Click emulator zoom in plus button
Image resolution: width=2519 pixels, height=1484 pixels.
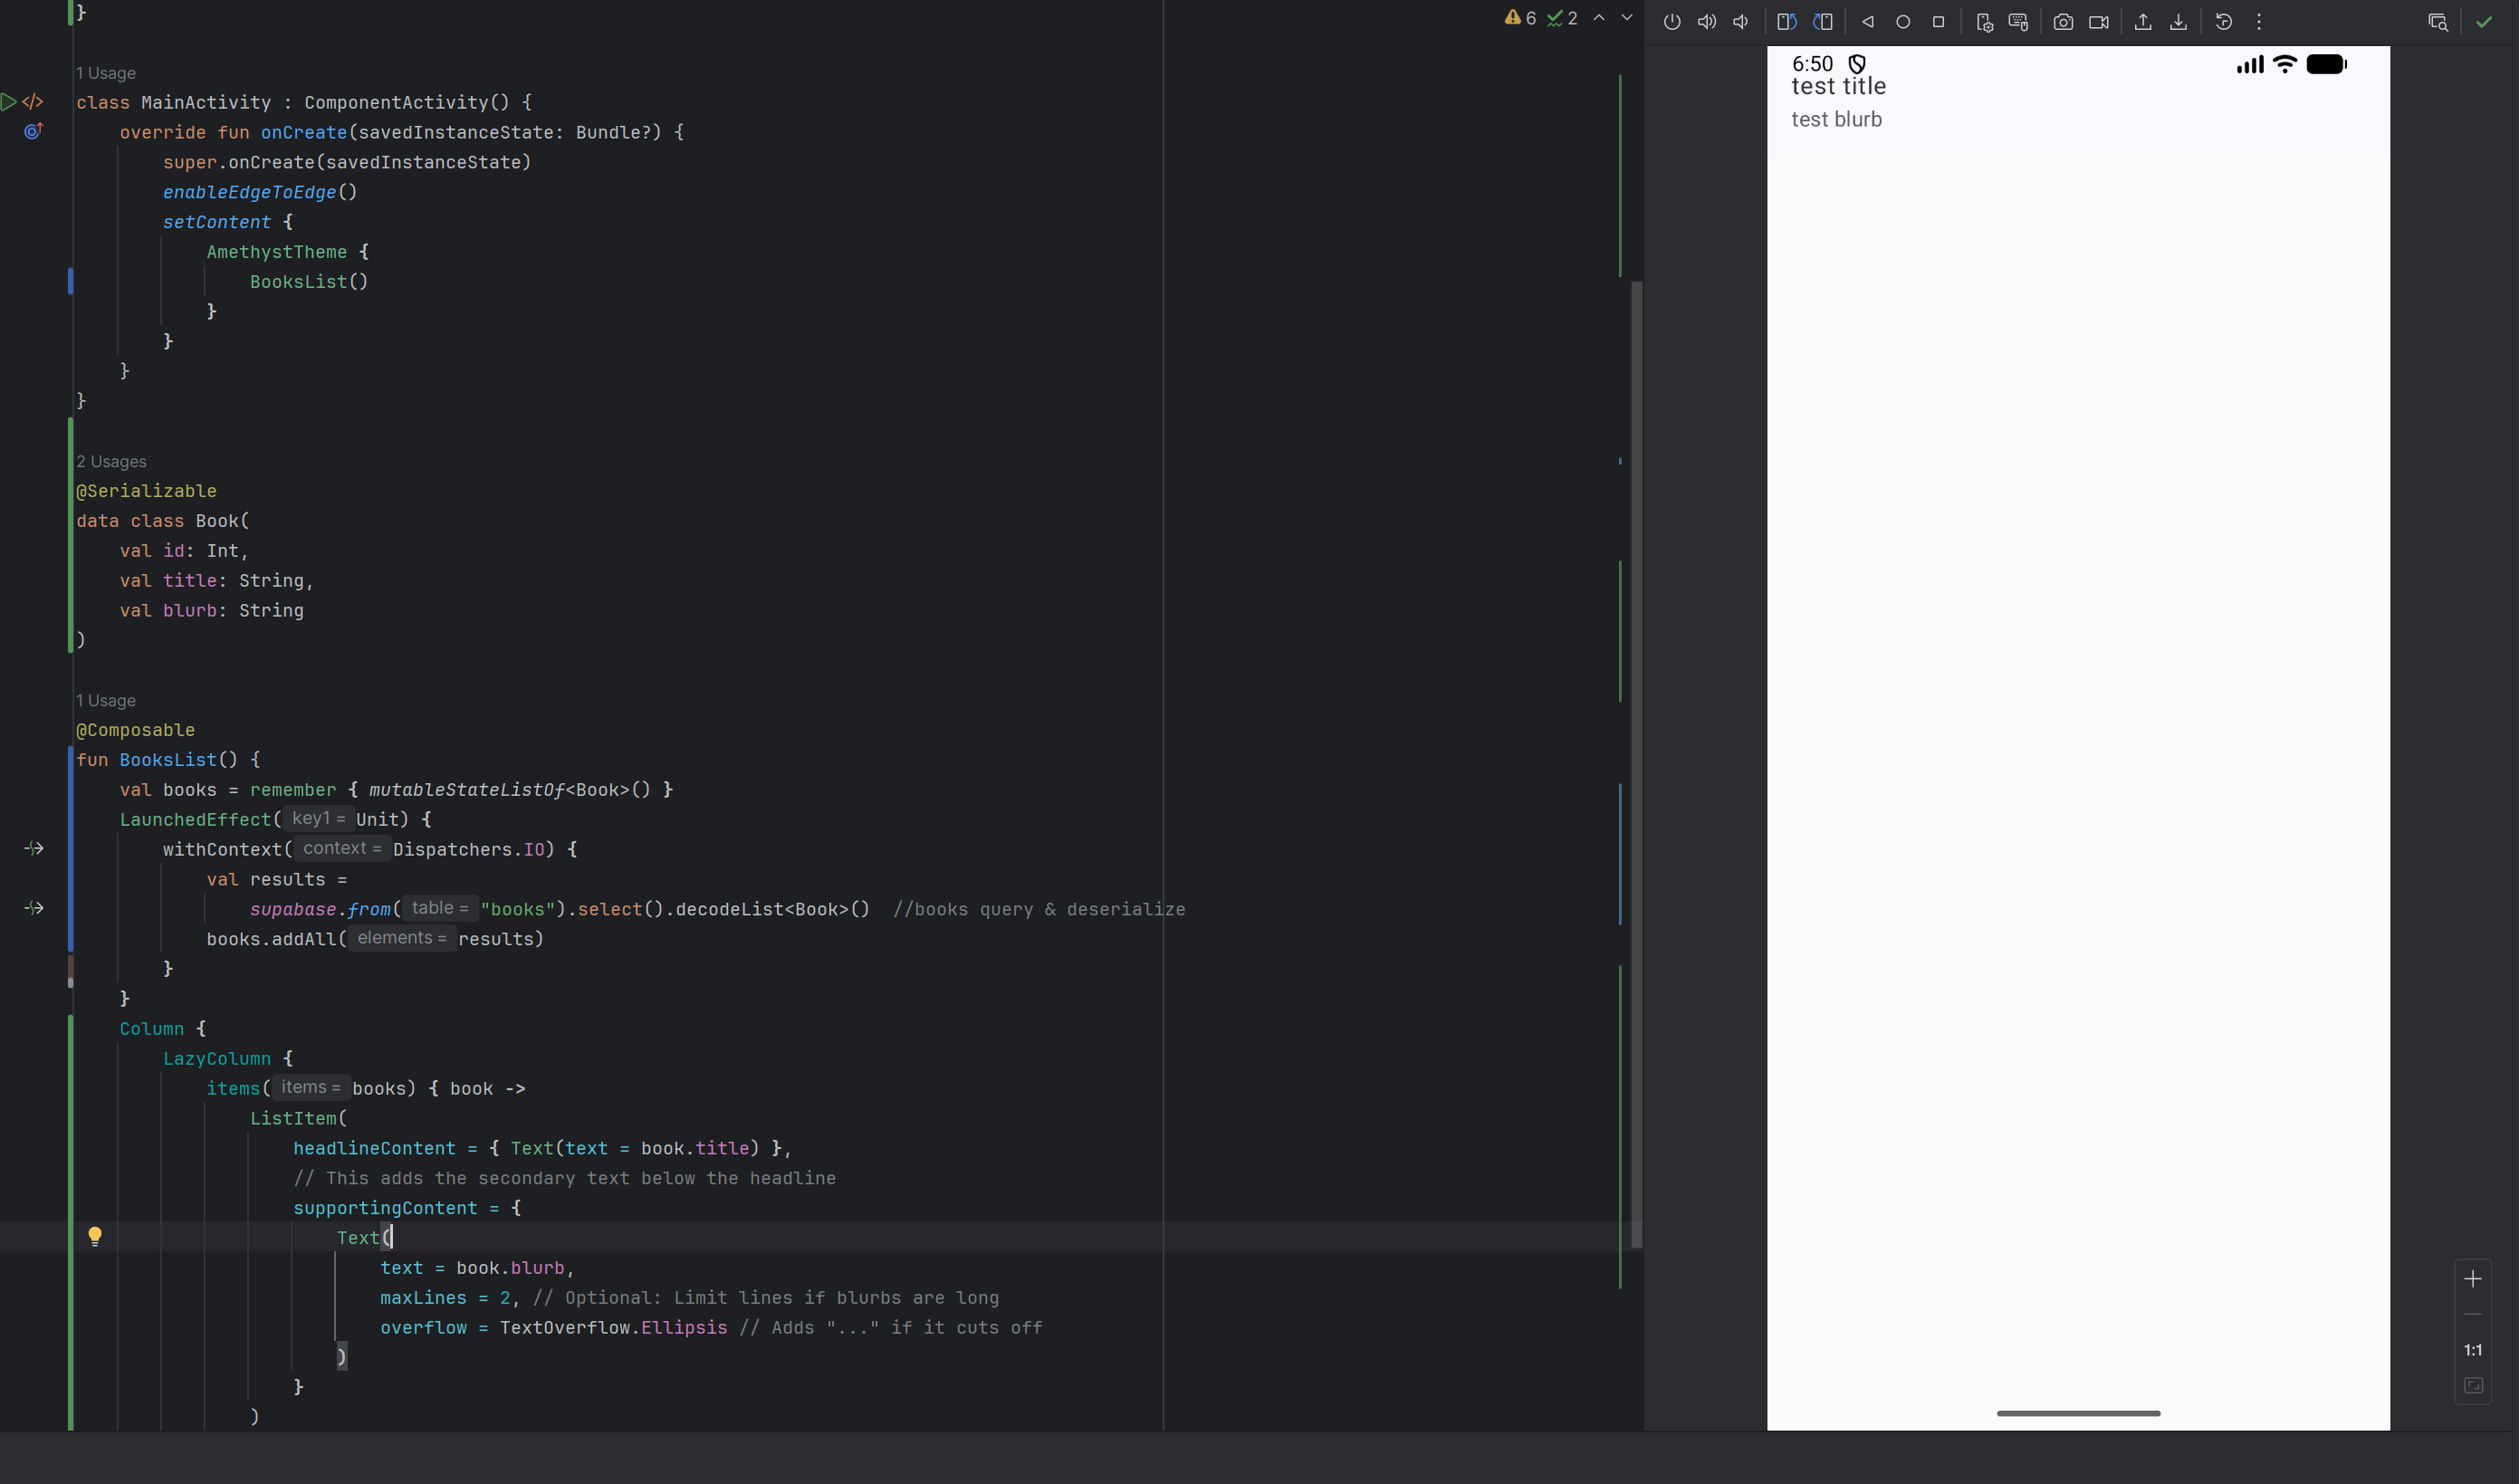[2472, 1279]
